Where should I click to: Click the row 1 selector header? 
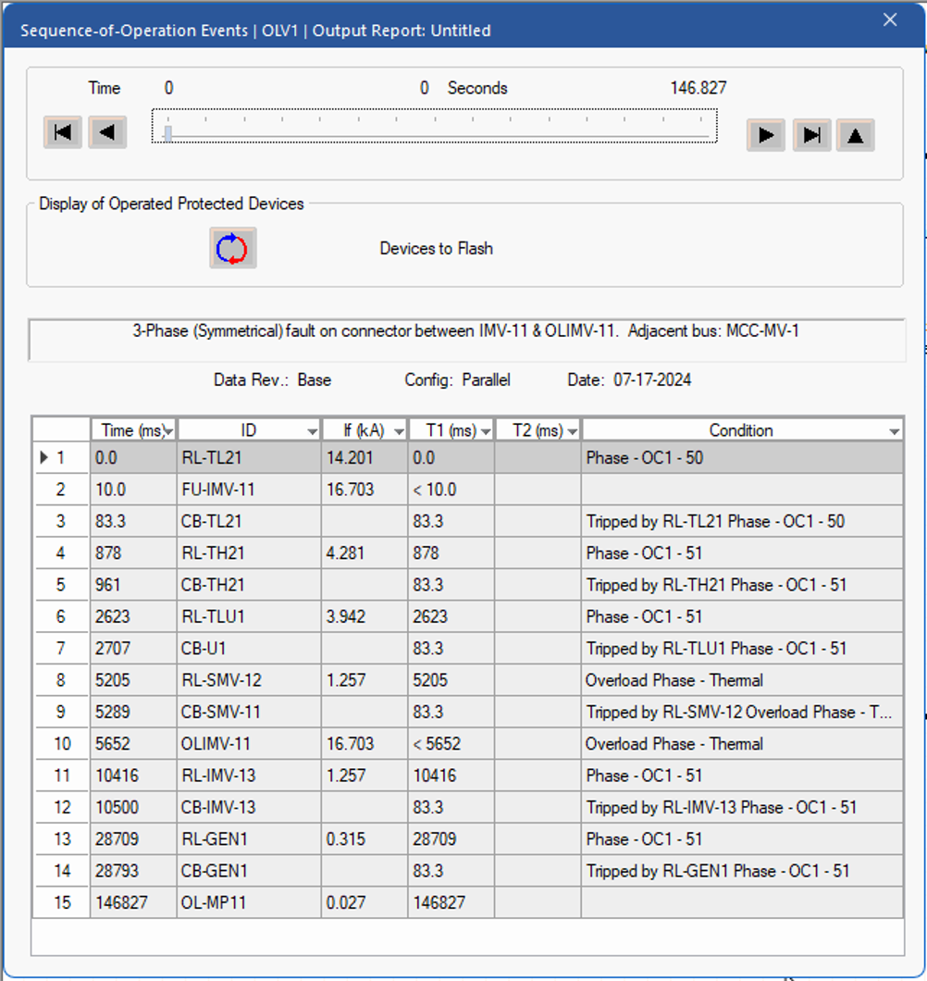coord(61,458)
